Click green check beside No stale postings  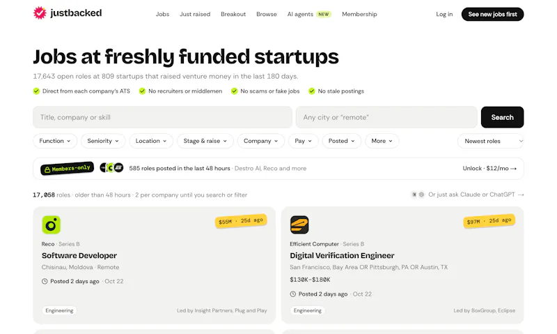[x=311, y=91]
